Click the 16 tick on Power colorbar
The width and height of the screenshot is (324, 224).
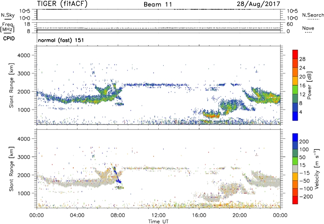pyautogui.click(x=302, y=86)
